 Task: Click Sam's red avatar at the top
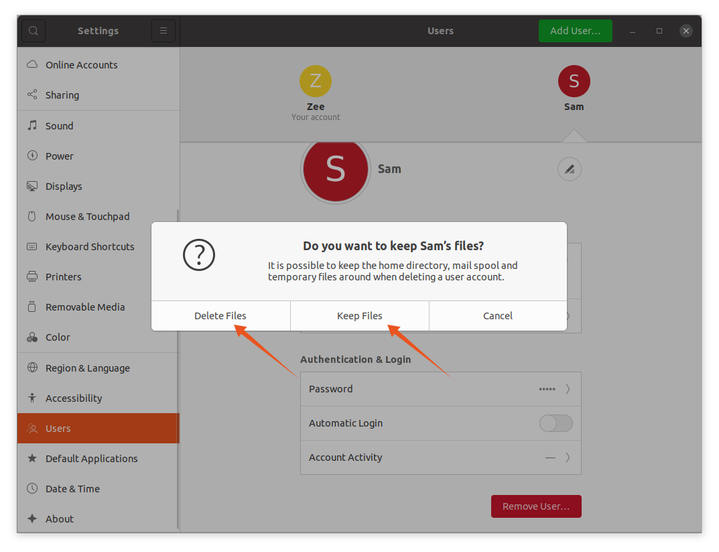pos(574,80)
